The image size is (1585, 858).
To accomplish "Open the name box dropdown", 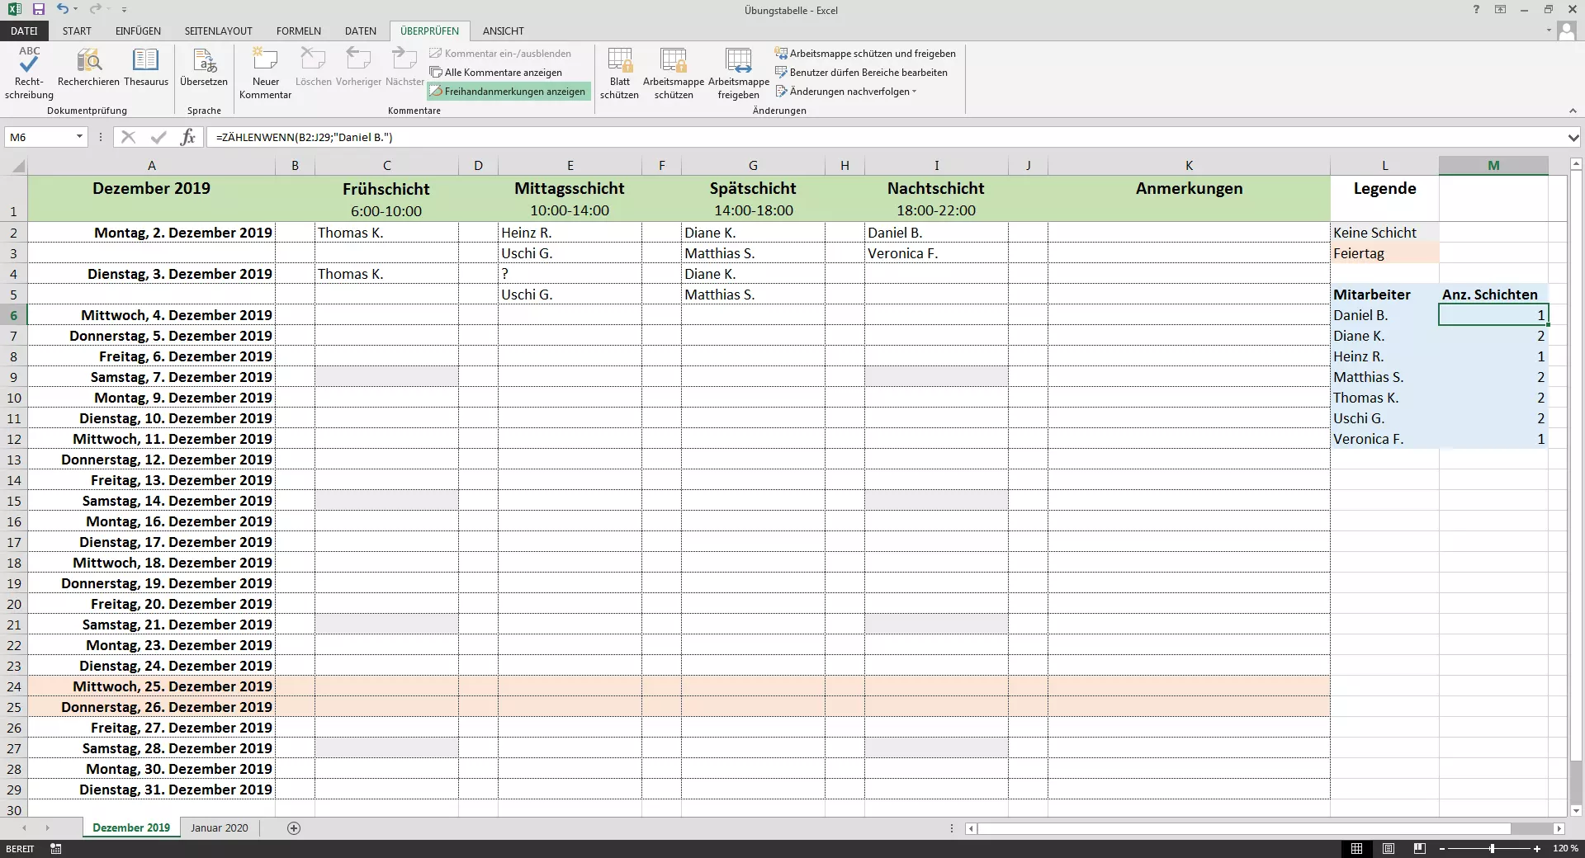I will [x=79, y=137].
